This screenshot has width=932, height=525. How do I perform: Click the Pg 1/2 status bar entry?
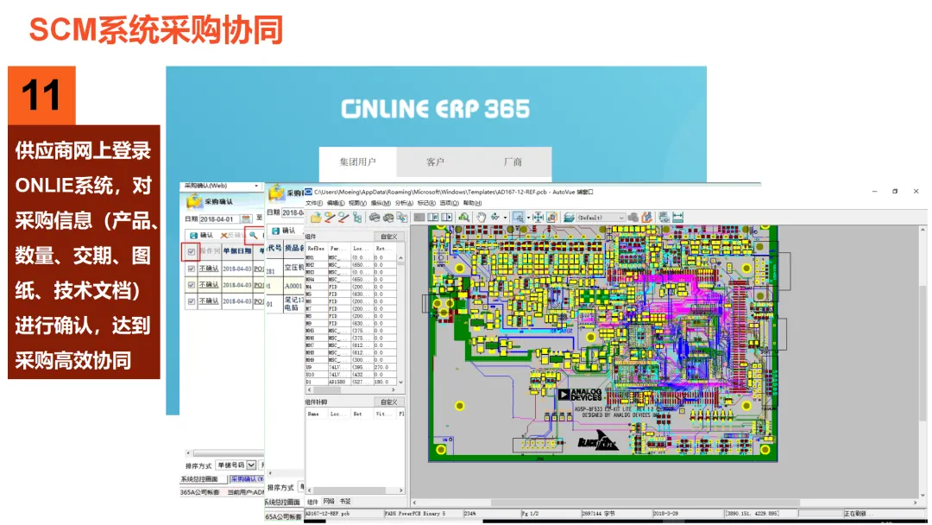tap(550, 513)
